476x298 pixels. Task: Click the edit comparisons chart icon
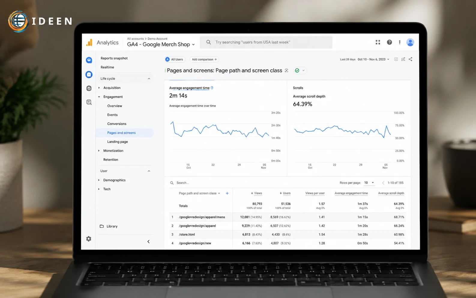(x=403, y=59)
